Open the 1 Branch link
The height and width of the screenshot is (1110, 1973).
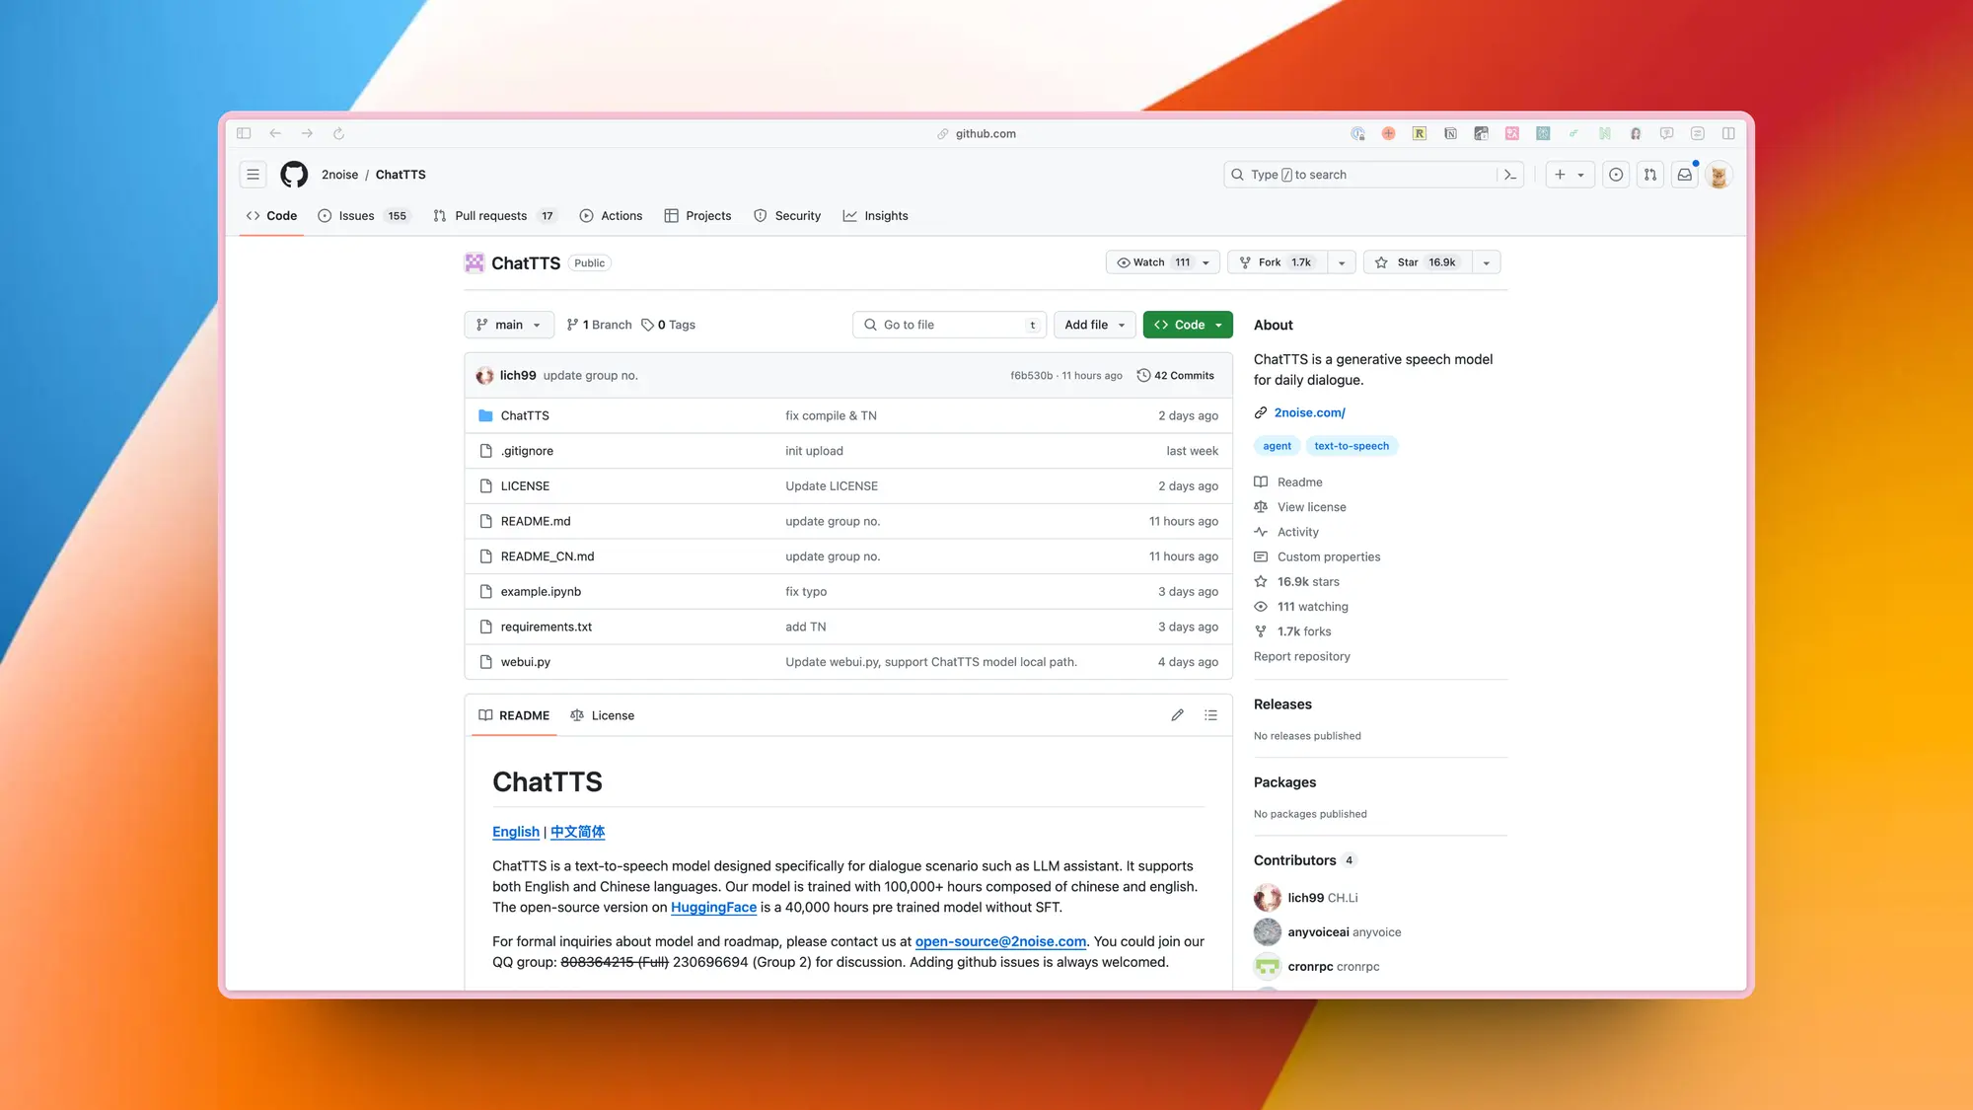click(x=599, y=325)
